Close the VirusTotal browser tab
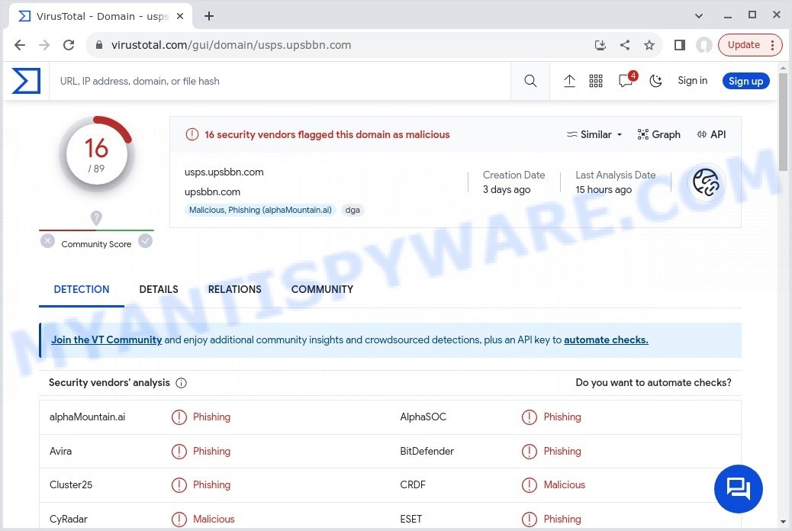The width and height of the screenshot is (792, 531). pyautogui.click(x=180, y=16)
